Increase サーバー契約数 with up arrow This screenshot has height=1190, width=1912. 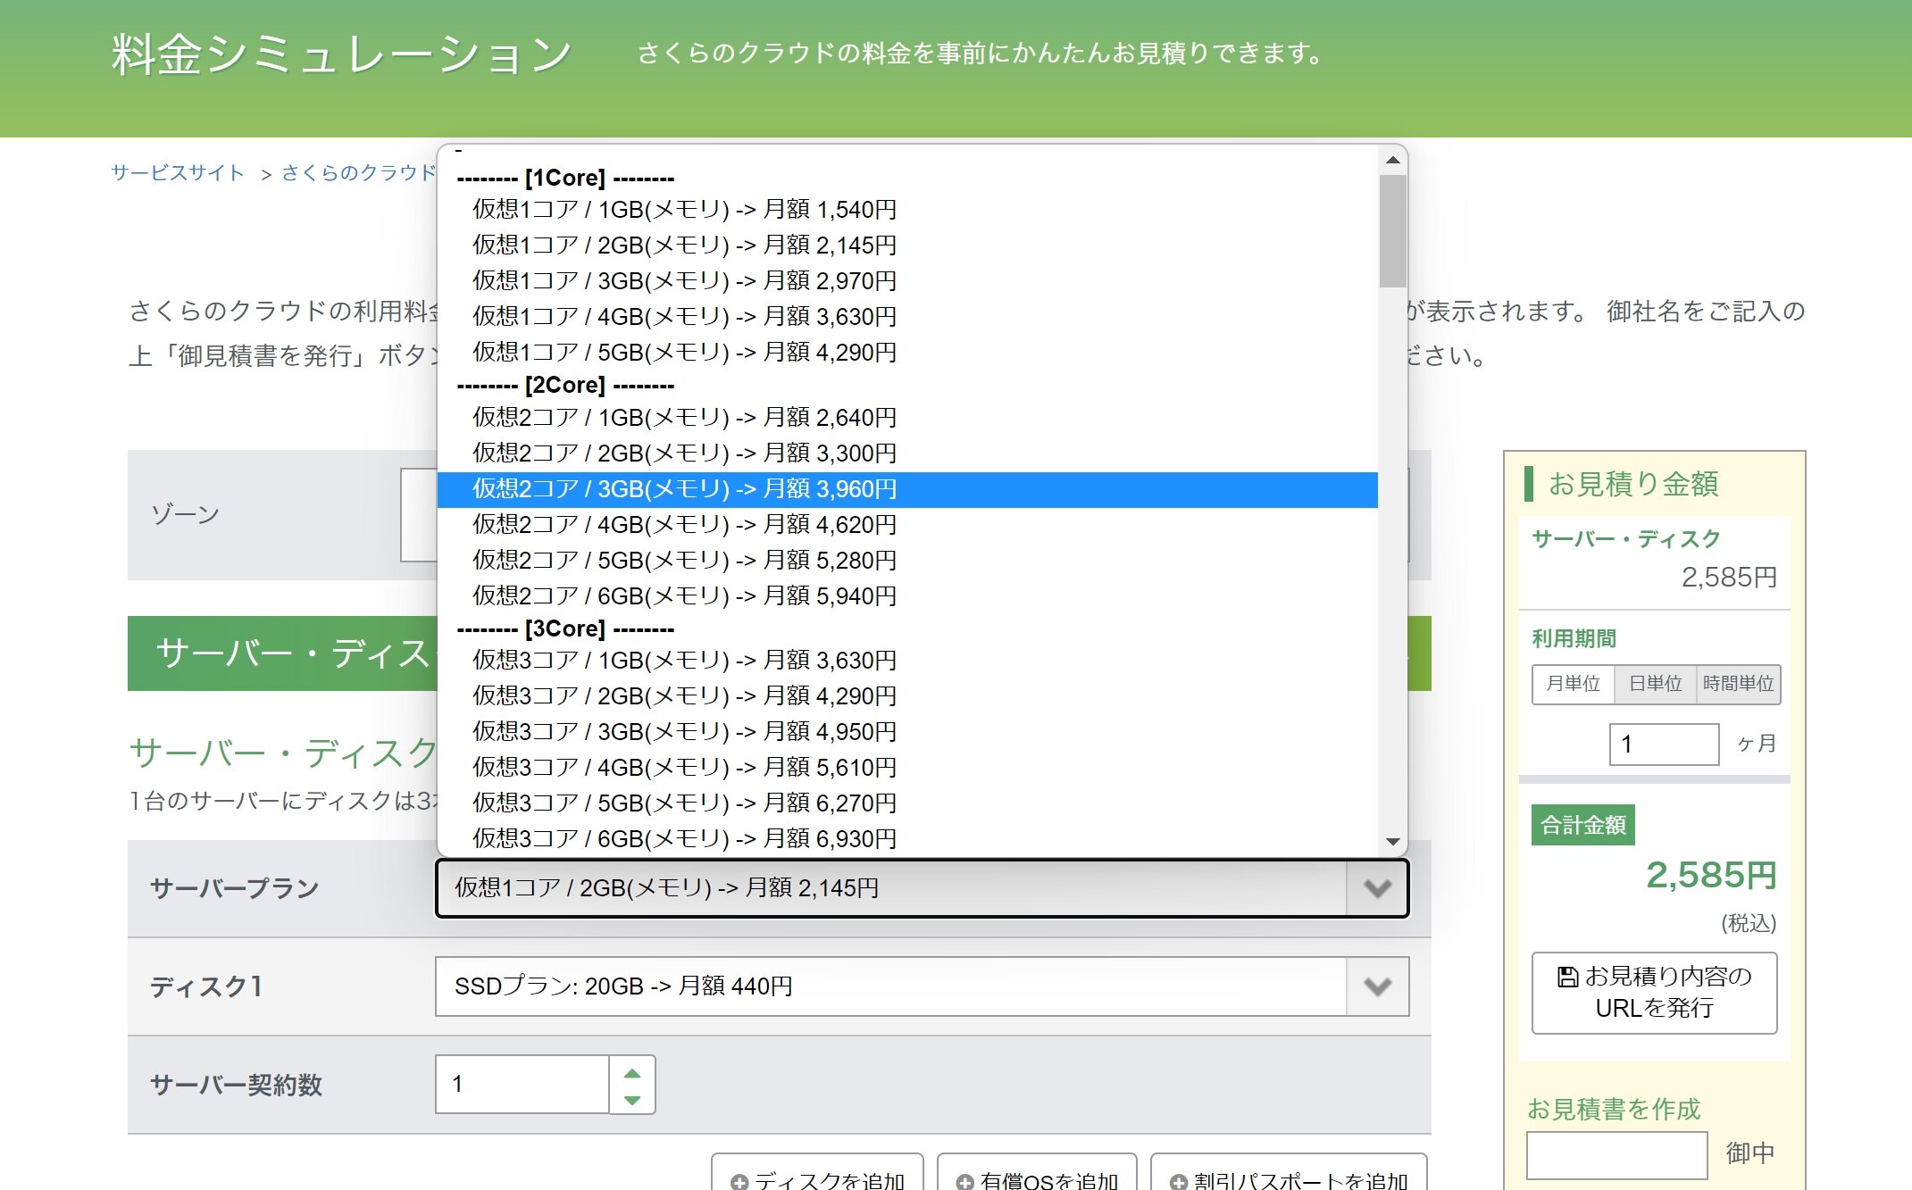pyautogui.click(x=632, y=1072)
